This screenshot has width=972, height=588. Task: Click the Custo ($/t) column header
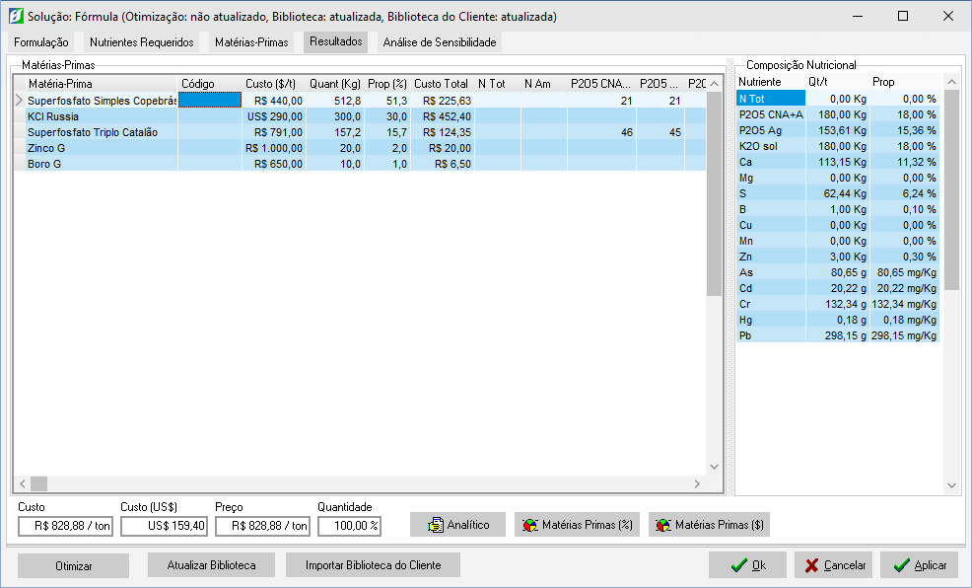[x=273, y=84]
